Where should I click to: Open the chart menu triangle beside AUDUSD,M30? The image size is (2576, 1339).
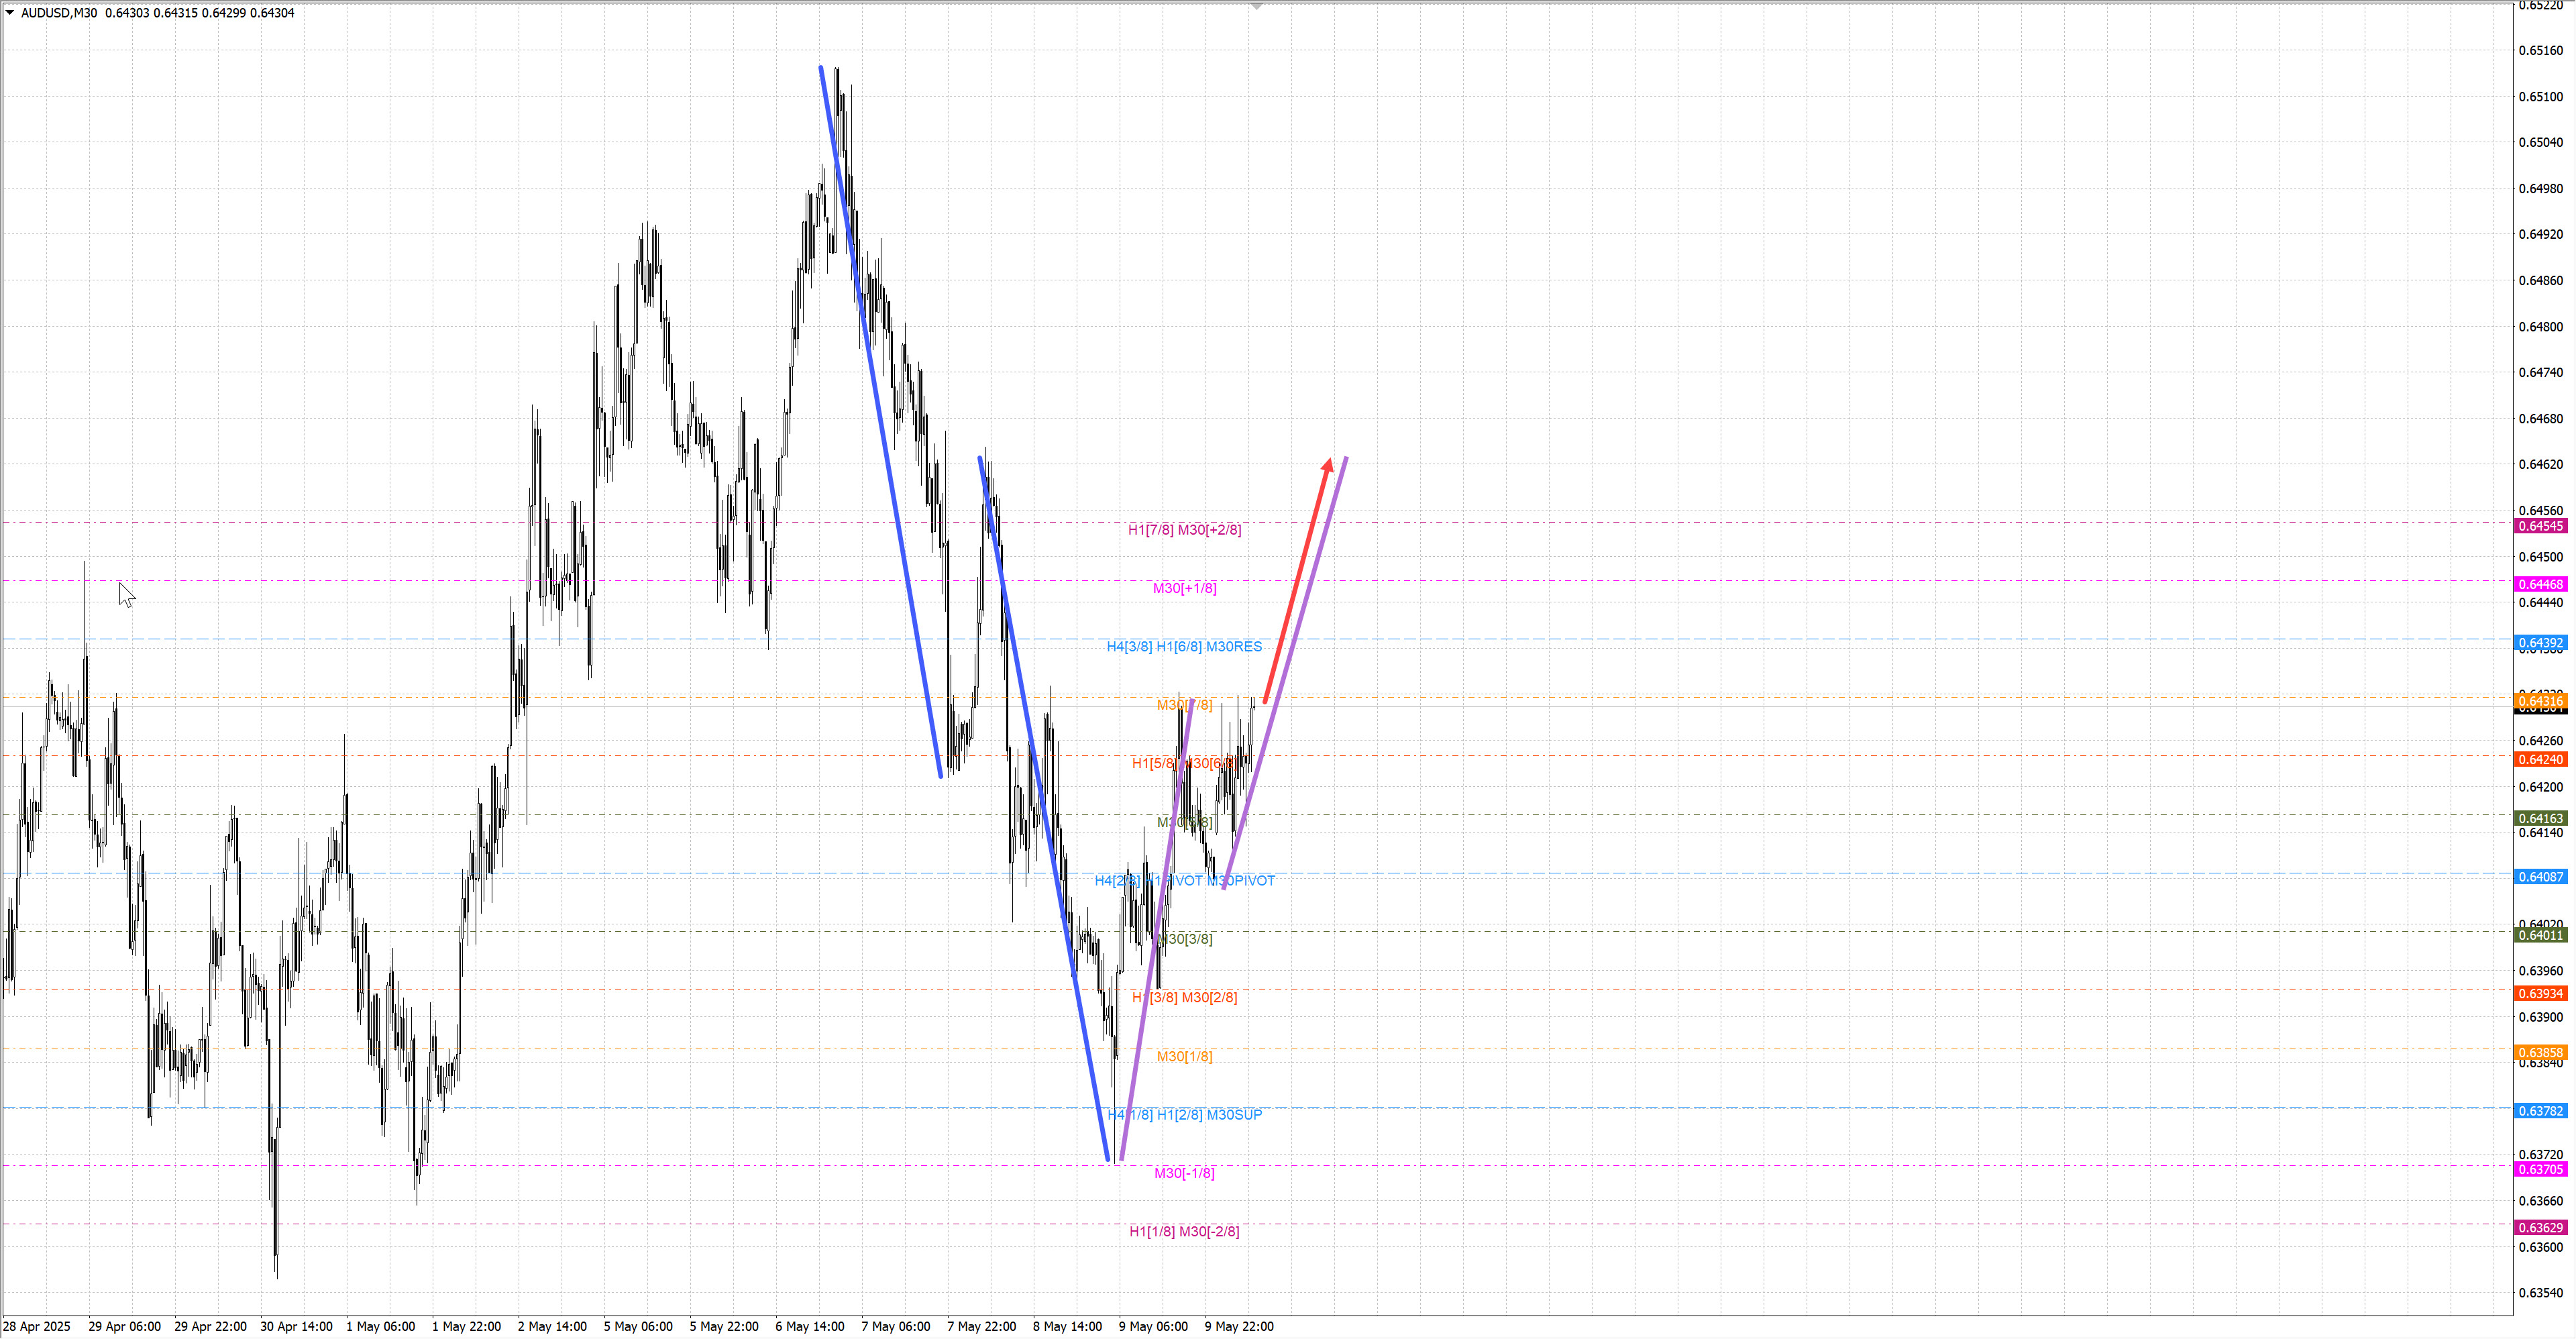(10, 12)
